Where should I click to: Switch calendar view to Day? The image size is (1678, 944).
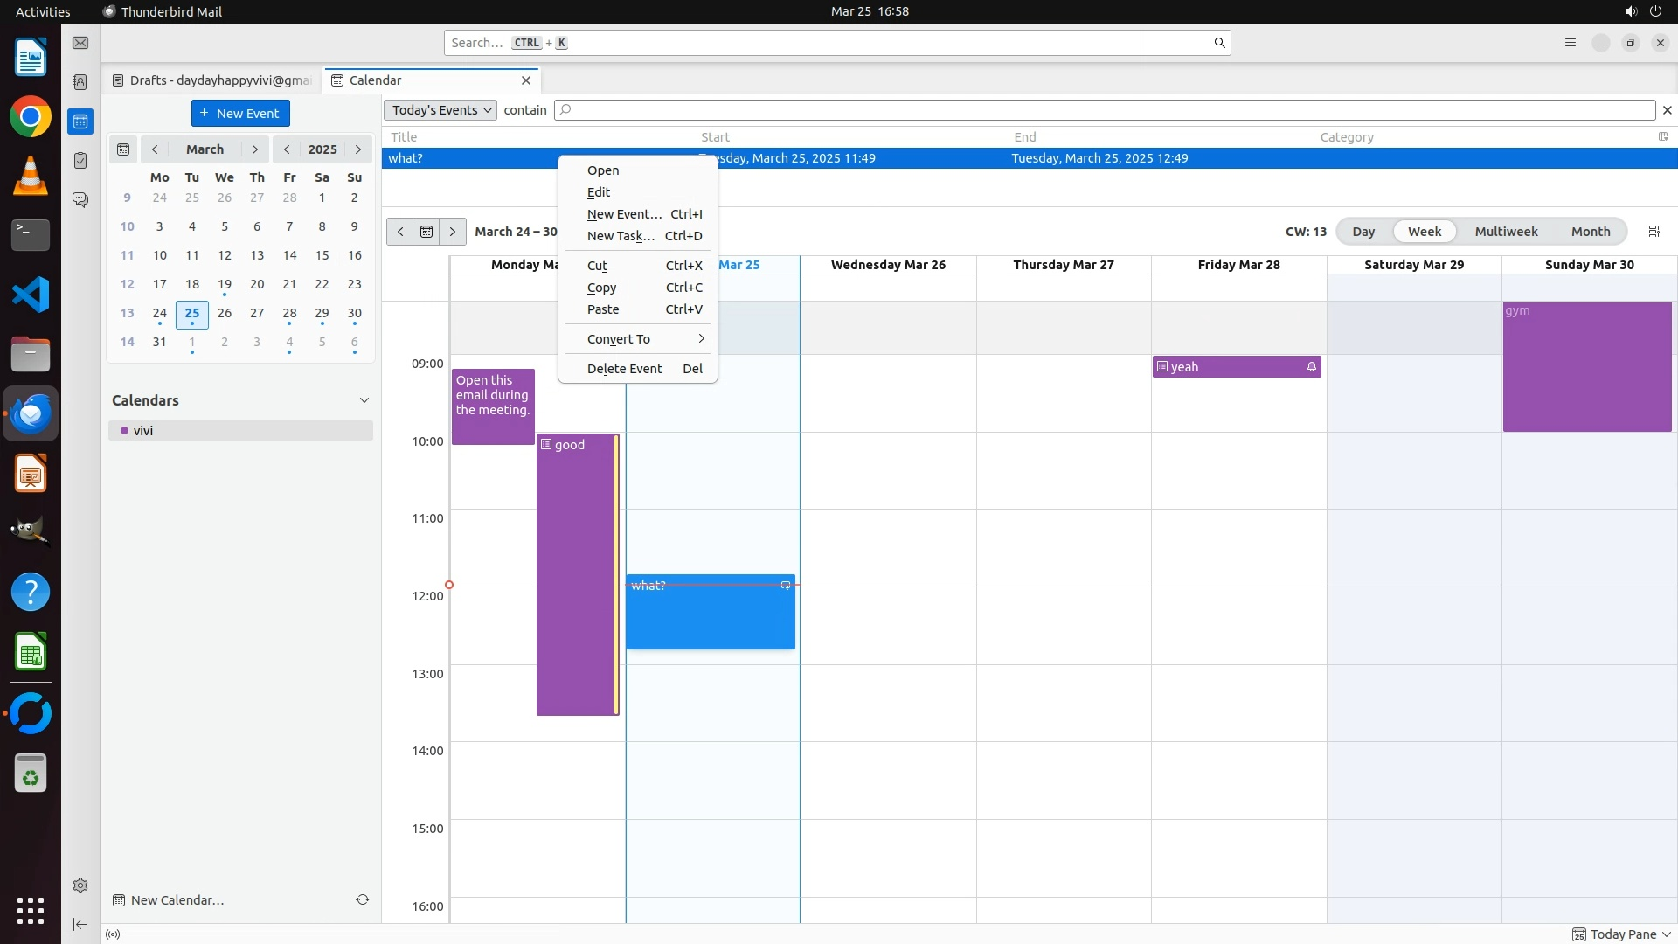point(1363,232)
